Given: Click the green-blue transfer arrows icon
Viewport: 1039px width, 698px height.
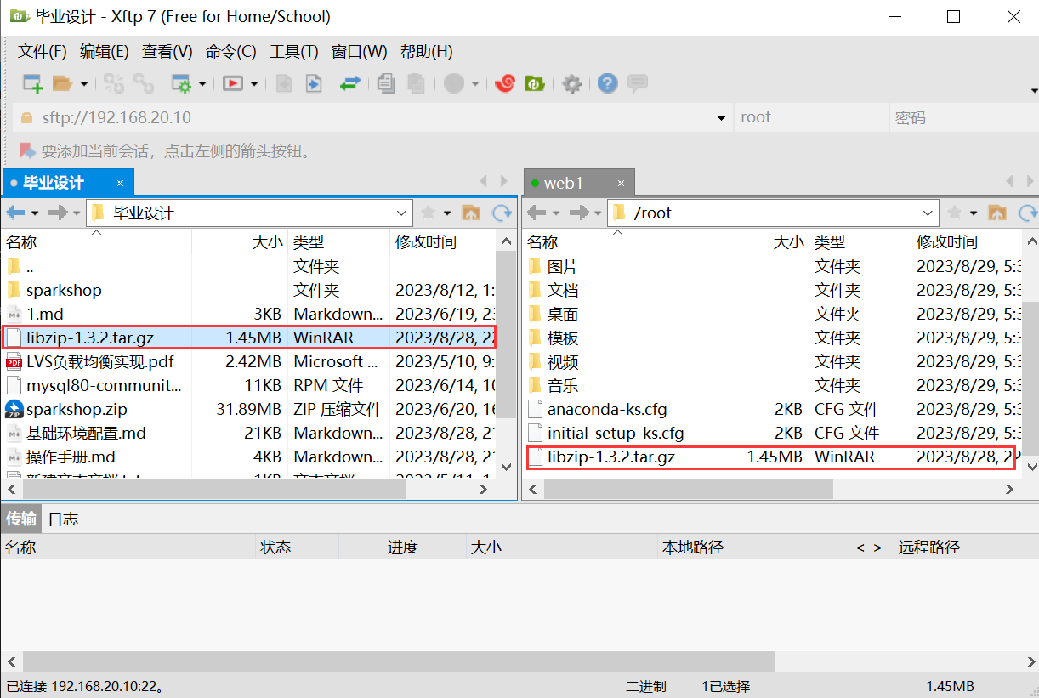Looking at the screenshot, I should [350, 83].
